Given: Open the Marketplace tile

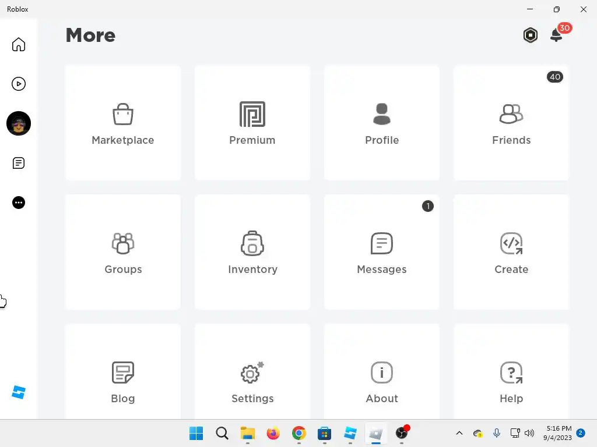Looking at the screenshot, I should [123, 123].
